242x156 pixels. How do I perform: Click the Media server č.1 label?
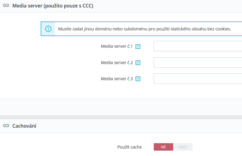117,46
